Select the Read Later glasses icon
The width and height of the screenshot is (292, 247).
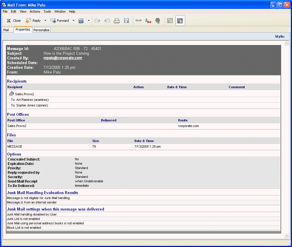(x=138, y=21)
